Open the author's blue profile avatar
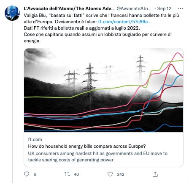Screen dimensions: 189x183 point(12,13)
